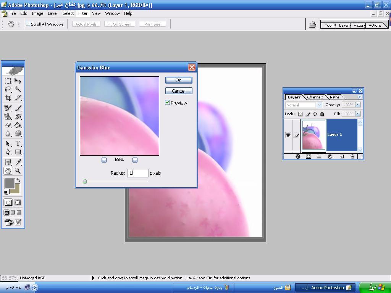Select the Slice tool
Image resolution: width=391 pixels, height=293 pixels.
point(18,98)
